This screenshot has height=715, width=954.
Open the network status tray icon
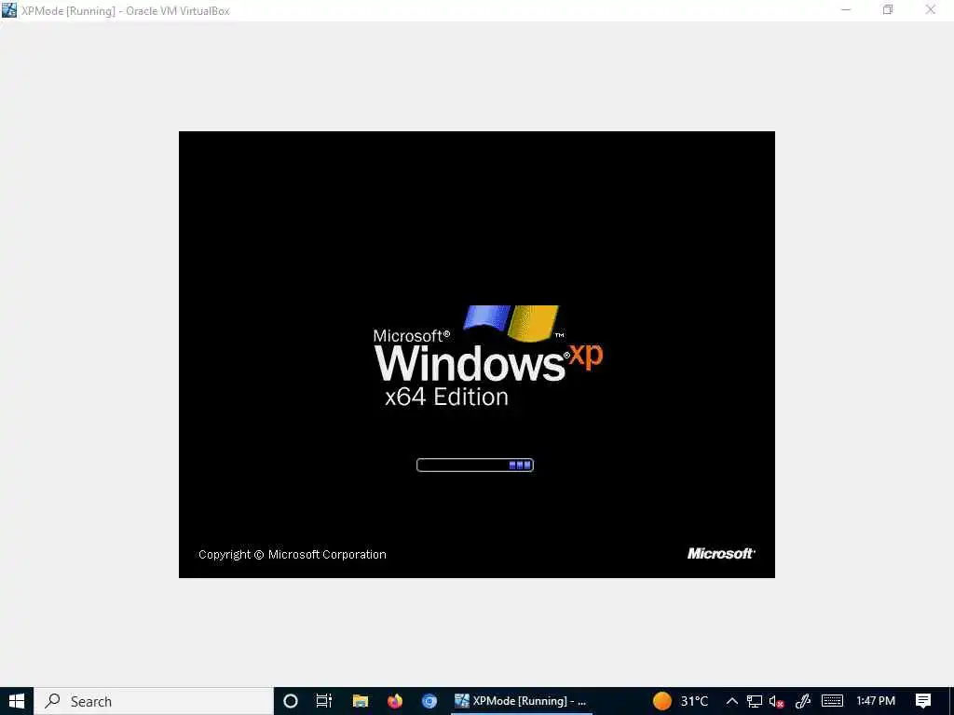click(x=755, y=701)
